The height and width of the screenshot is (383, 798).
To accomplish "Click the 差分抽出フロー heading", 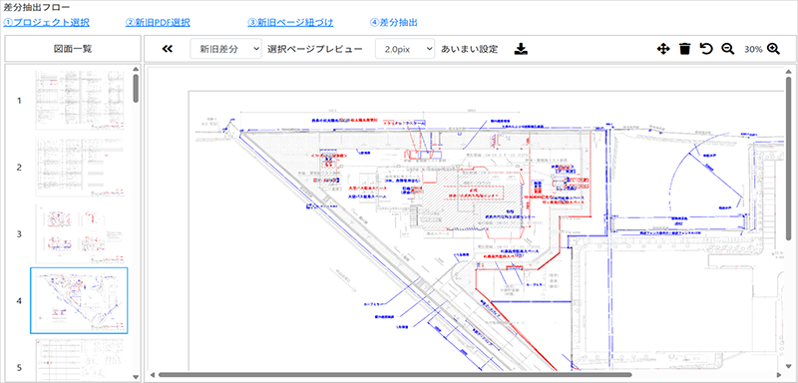I will (37, 8).
